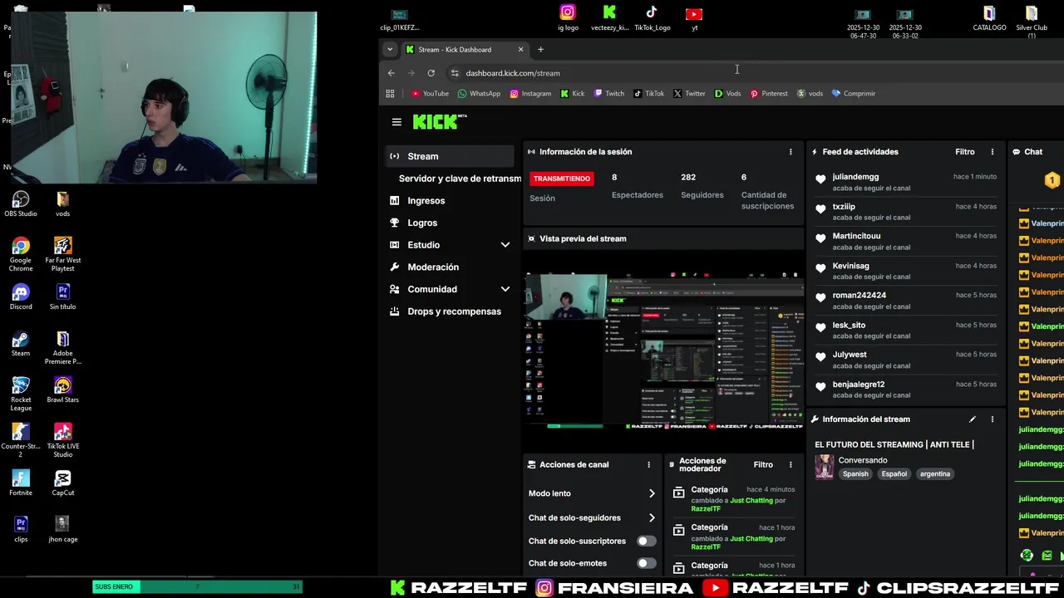Click Filtro in Acciones de moderador
1064x598 pixels.
pos(763,465)
